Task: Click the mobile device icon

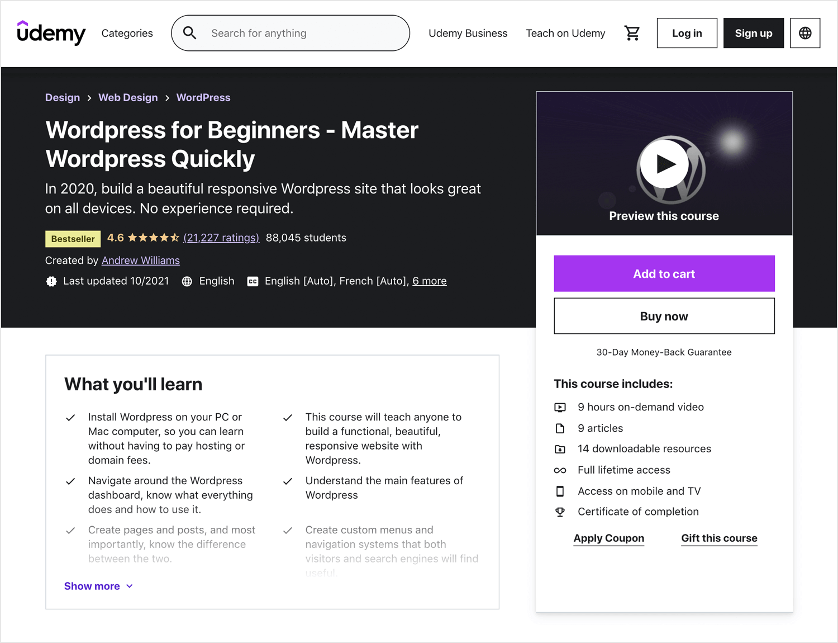Action: (560, 491)
